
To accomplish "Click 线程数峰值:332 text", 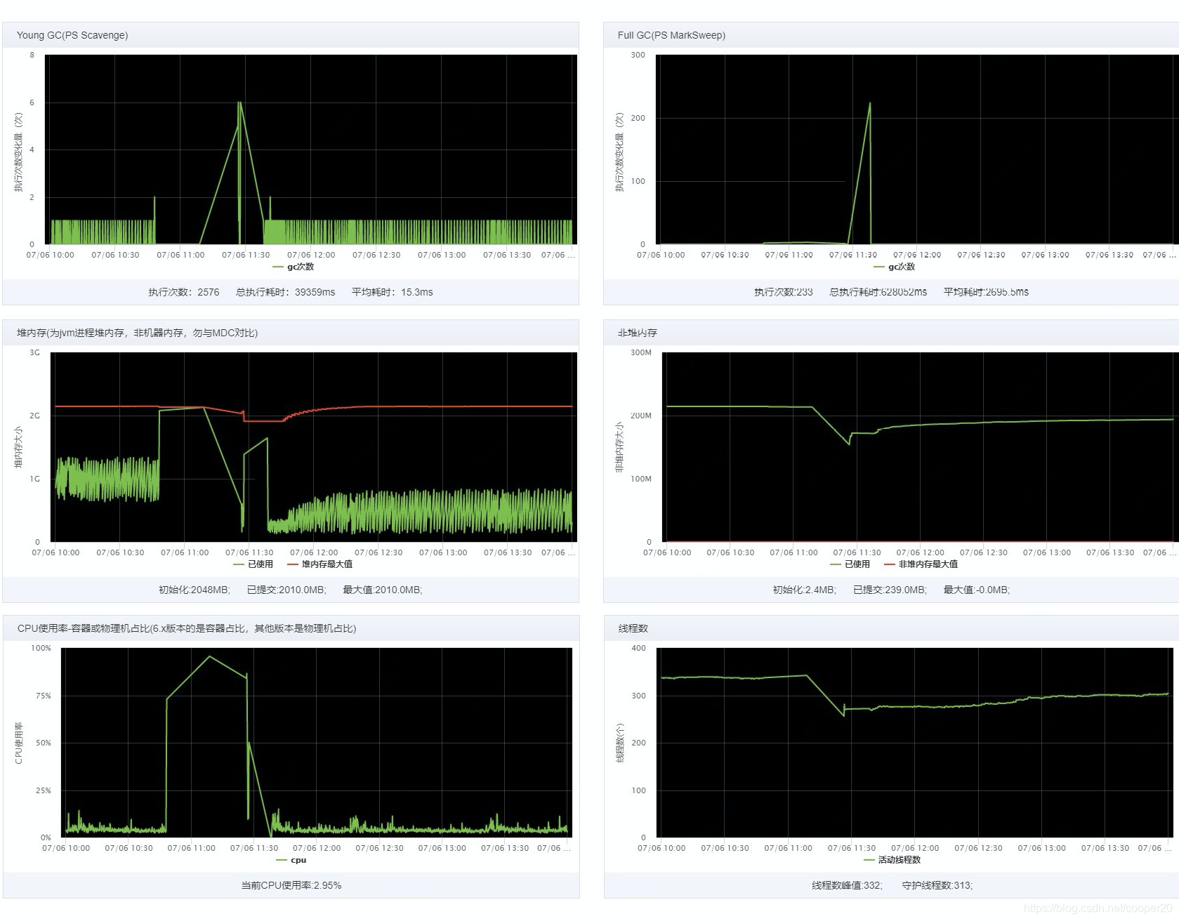I will [x=848, y=885].
